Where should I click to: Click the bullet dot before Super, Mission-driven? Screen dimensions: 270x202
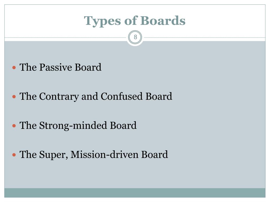(14, 155)
